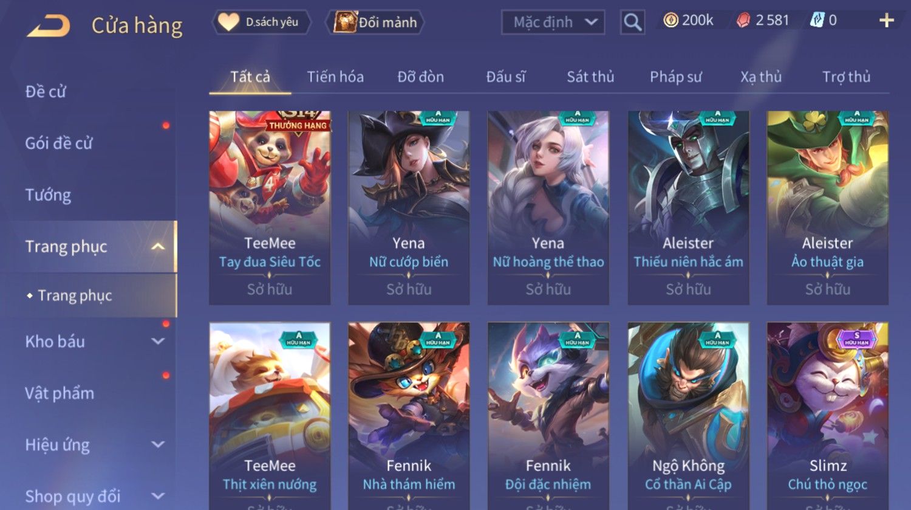Open Tướng in the sidebar
The height and width of the screenshot is (510, 911).
coord(48,195)
